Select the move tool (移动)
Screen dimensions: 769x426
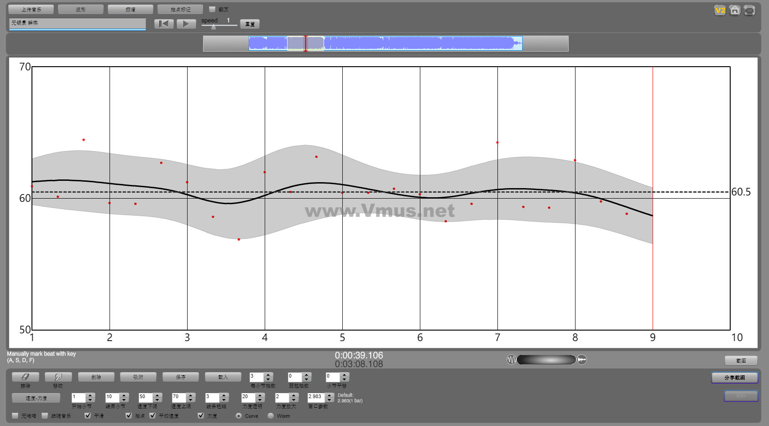tap(58, 377)
